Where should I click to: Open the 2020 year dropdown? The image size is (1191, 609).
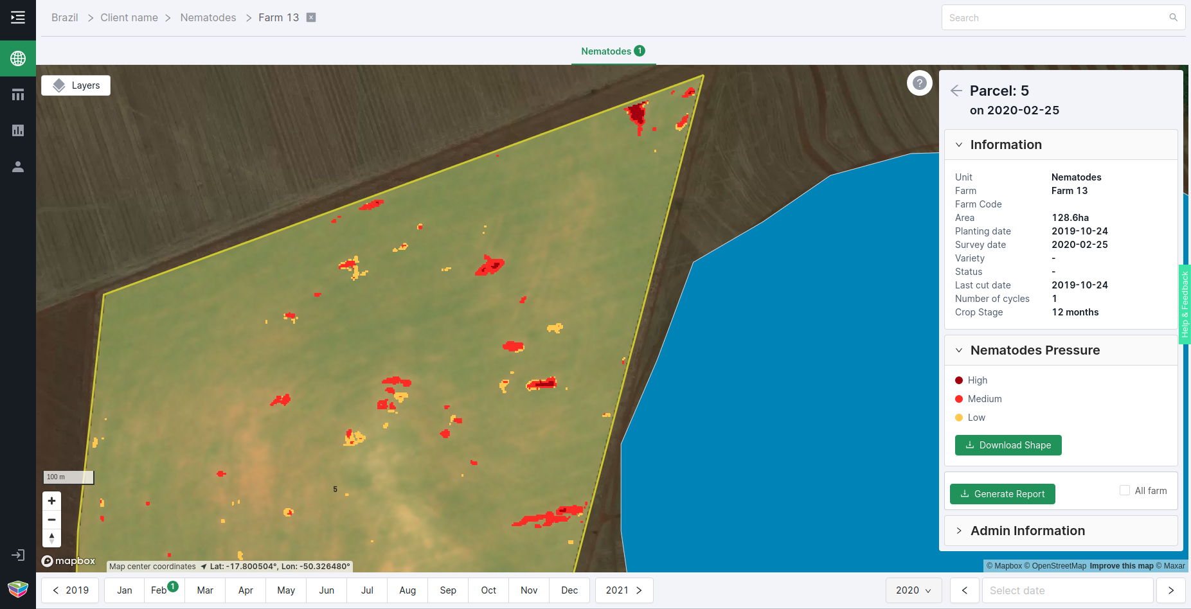click(913, 590)
